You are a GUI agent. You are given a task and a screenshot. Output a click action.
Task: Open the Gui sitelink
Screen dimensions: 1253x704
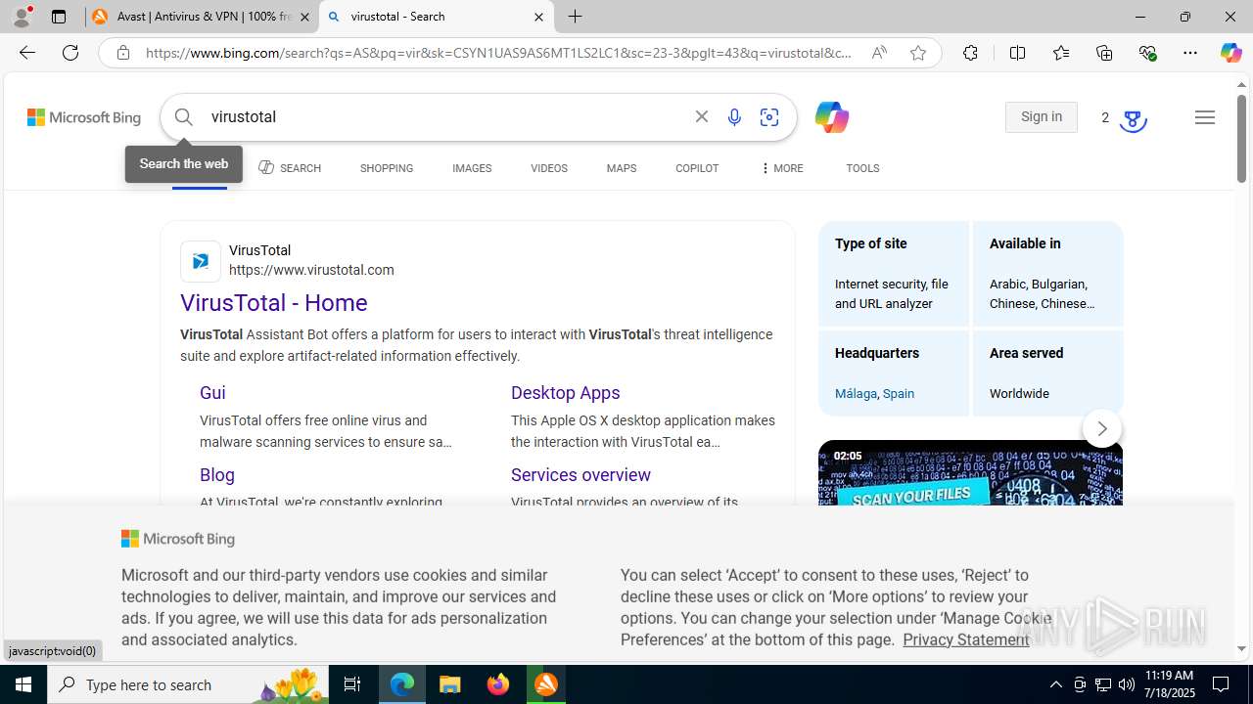point(212,393)
